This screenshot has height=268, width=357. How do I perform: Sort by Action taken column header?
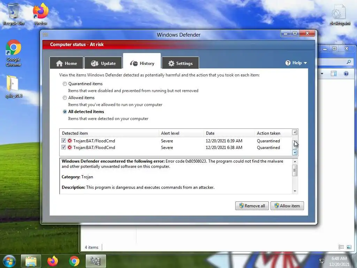pos(273,133)
